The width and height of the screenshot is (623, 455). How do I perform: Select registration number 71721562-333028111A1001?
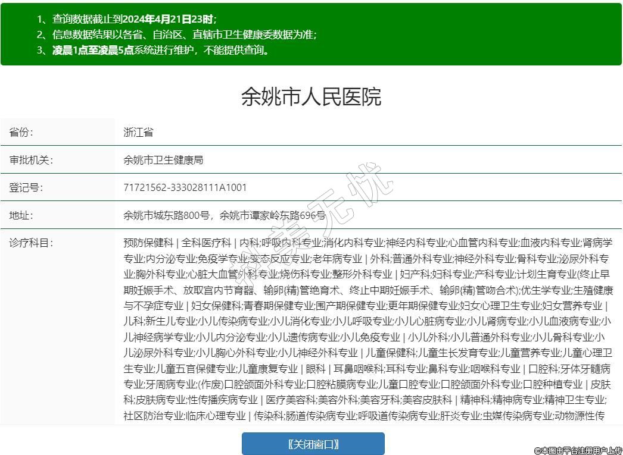click(x=185, y=188)
